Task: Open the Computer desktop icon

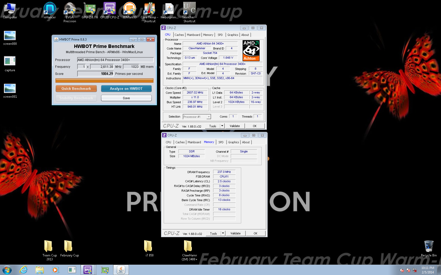Action: coord(10,10)
